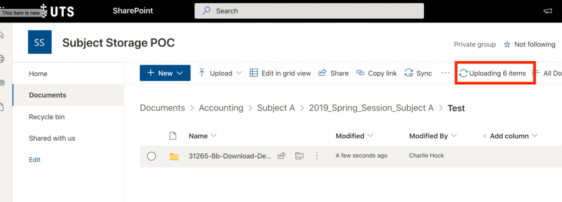The height and width of the screenshot is (202, 562).
Task: Click the row comment icon for 31265-Bb-Download-De...
Action: (x=299, y=156)
